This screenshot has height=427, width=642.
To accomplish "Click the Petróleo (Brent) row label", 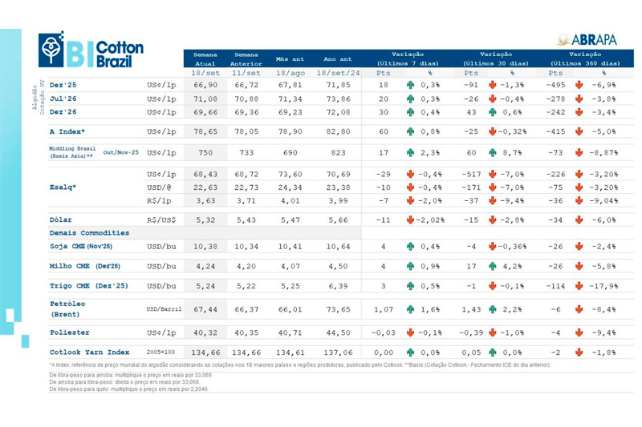I will 67,308.
